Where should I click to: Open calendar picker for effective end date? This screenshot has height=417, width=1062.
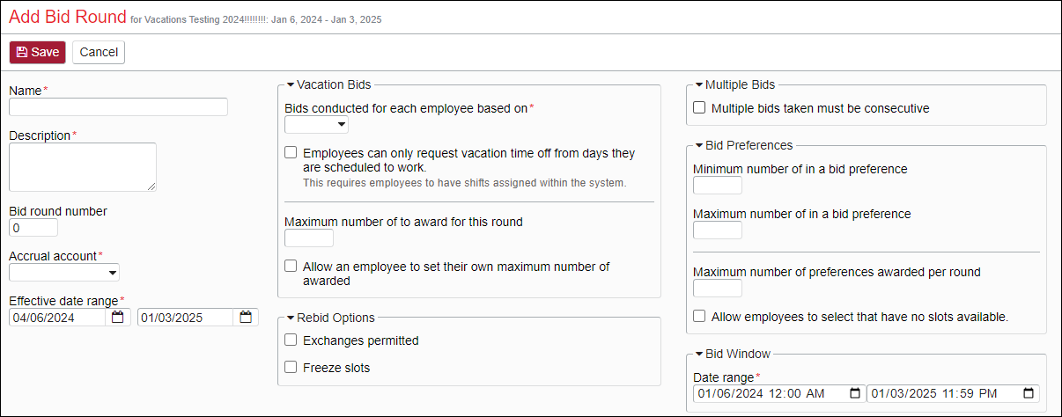(x=246, y=318)
